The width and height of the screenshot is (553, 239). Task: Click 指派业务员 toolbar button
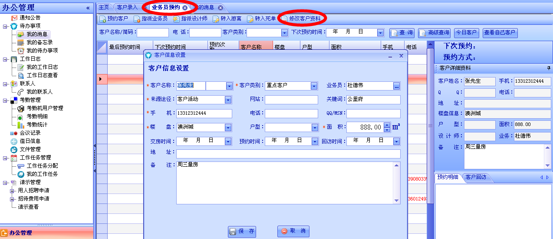150,19
